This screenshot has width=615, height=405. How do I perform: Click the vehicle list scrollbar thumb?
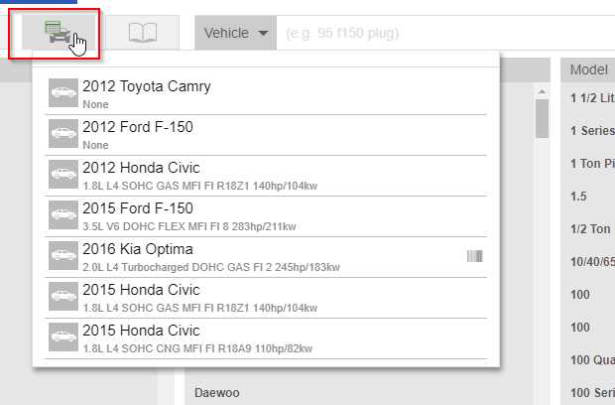tap(542, 117)
